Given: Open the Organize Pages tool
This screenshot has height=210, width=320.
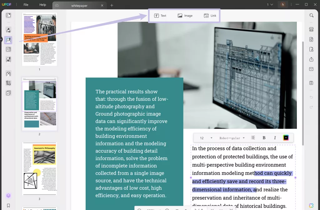Looking at the screenshot, I should 8,50.
